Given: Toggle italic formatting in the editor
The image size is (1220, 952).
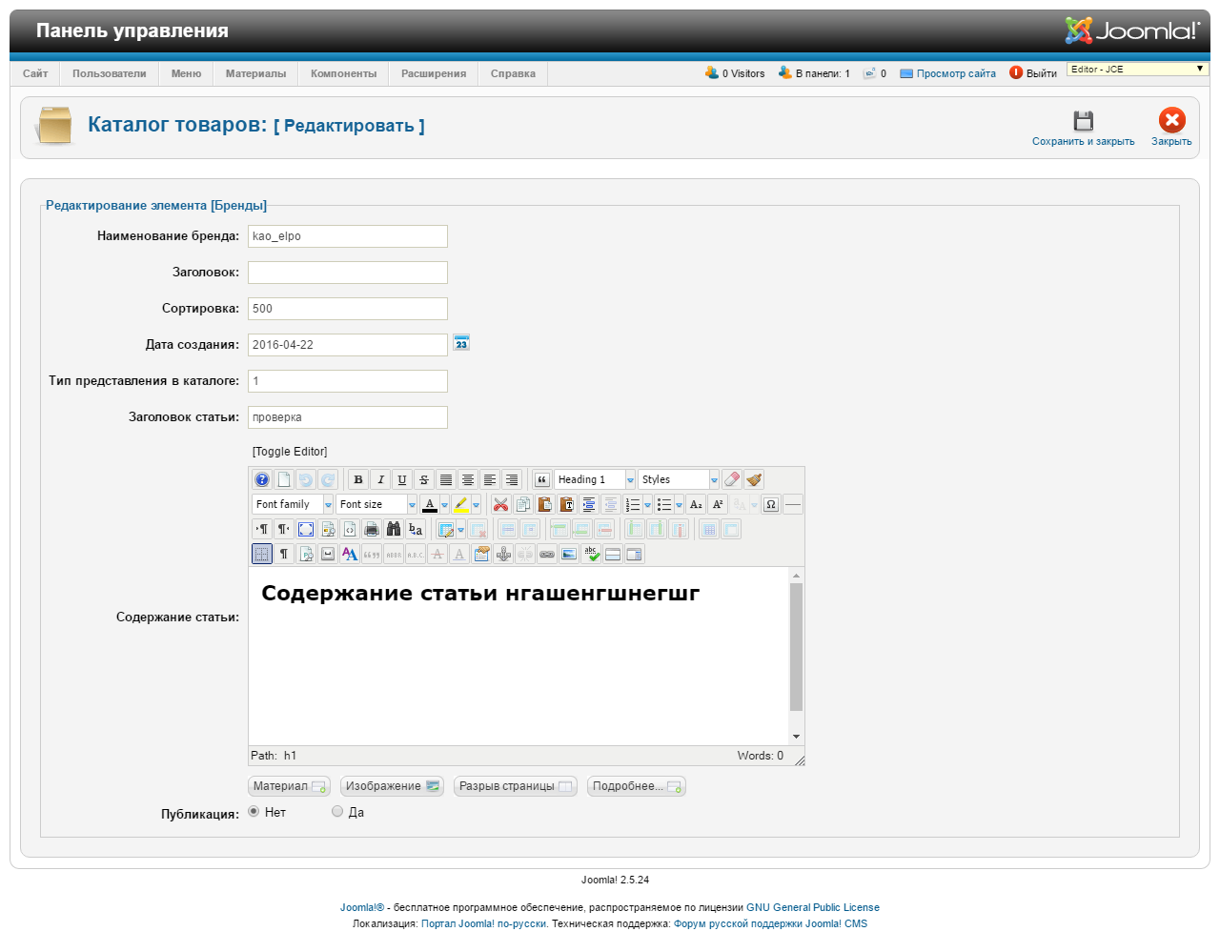Looking at the screenshot, I should 380,479.
